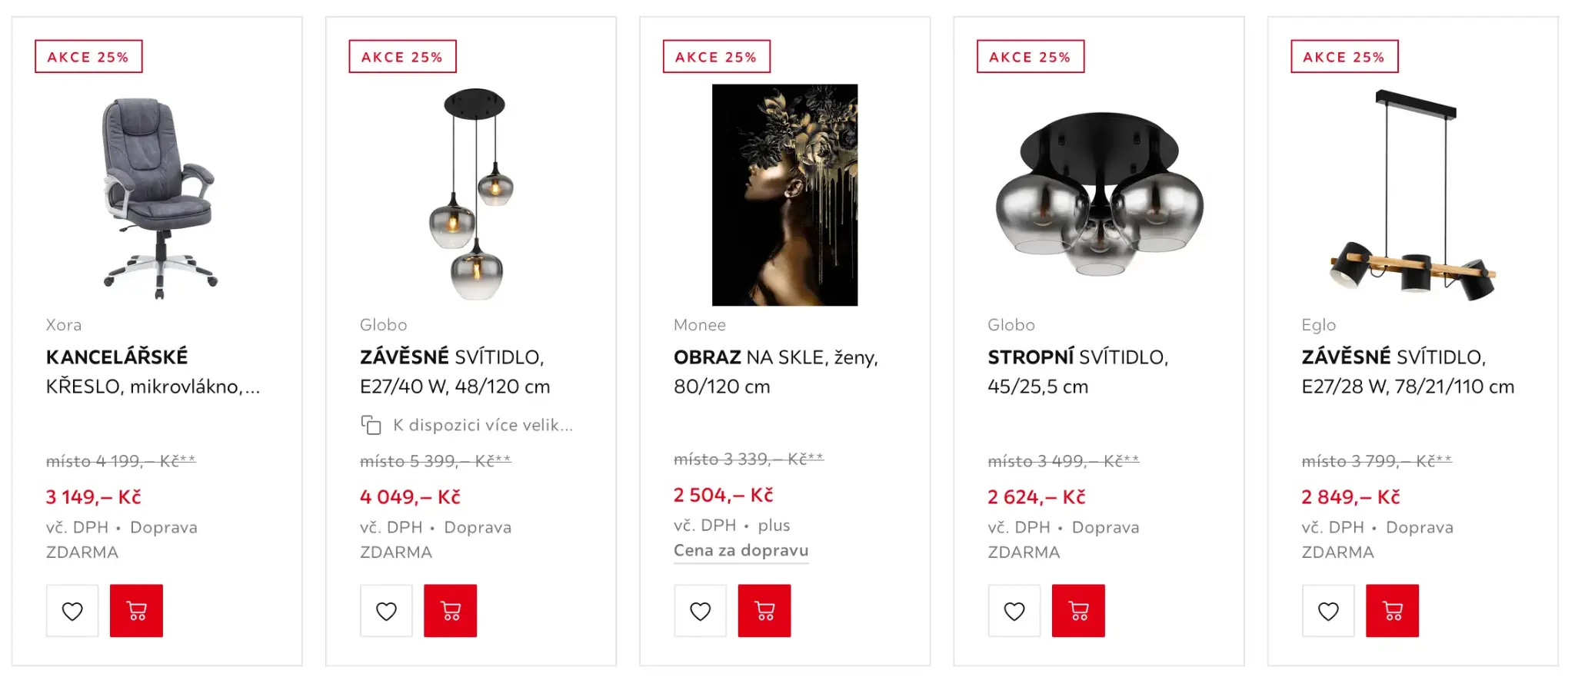Viewport: 1575px width, 680px height.
Task: Open Eglo 'ZÁVĚSNÉ SVÍTIDLO' 78/21/110 cm title
Action: tap(1407, 371)
